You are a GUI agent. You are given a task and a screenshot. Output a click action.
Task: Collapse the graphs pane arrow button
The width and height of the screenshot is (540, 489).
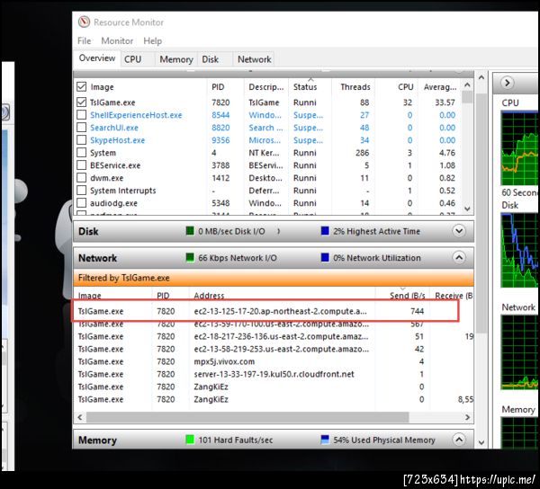(508, 83)
